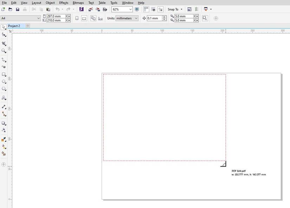Select the Color Eyedropper tool
Screen dimensions: 290x208
(x=4, y=140)
